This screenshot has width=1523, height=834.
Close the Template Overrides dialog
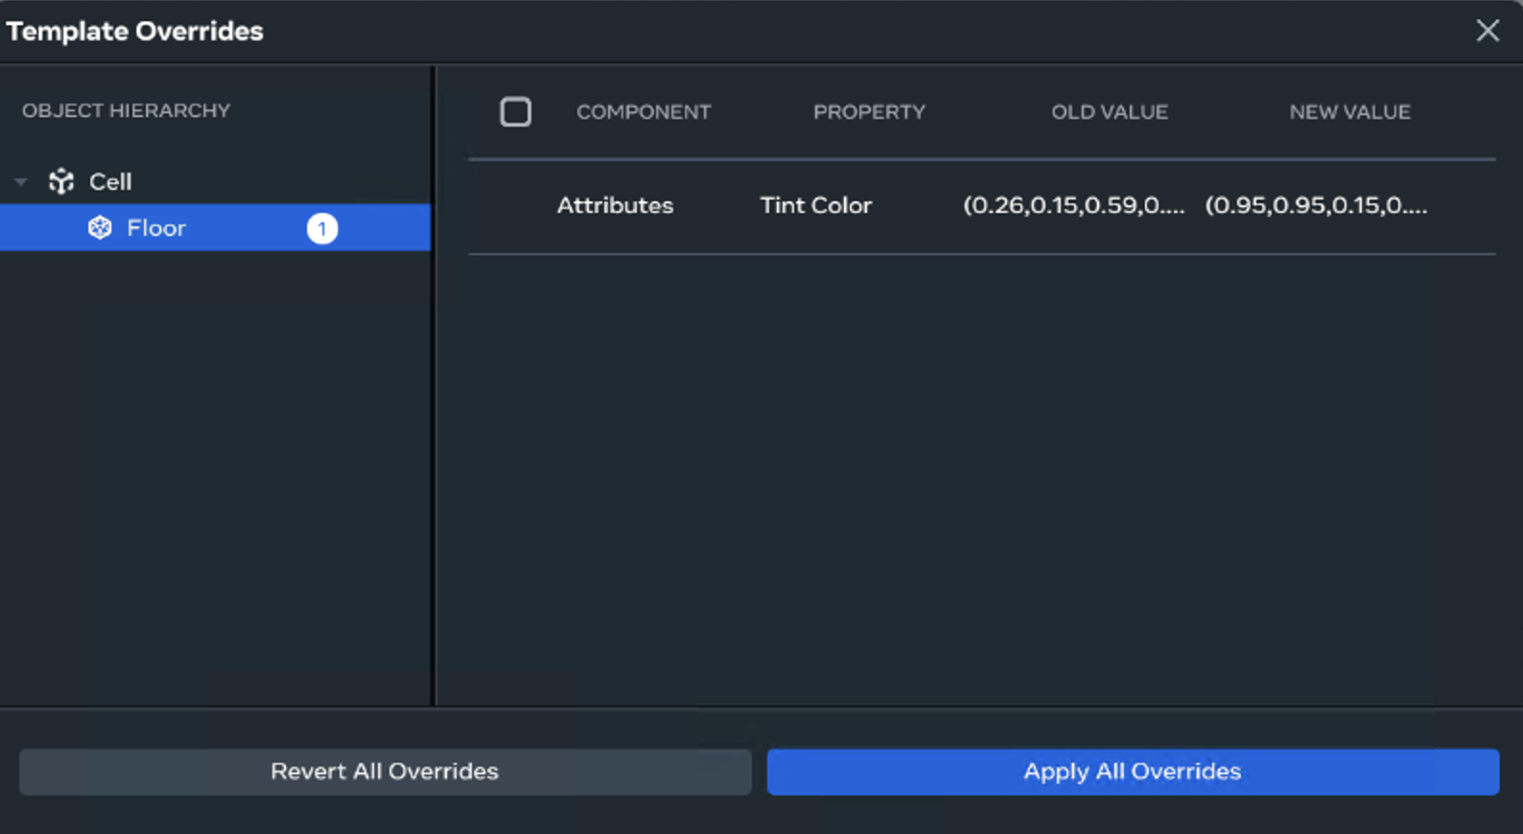coord(1488,31)
